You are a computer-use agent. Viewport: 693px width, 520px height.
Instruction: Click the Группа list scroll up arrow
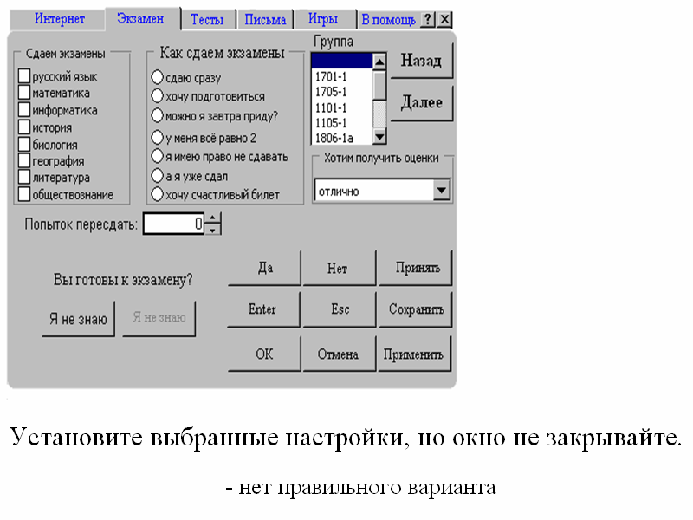(x=379, y=62)
